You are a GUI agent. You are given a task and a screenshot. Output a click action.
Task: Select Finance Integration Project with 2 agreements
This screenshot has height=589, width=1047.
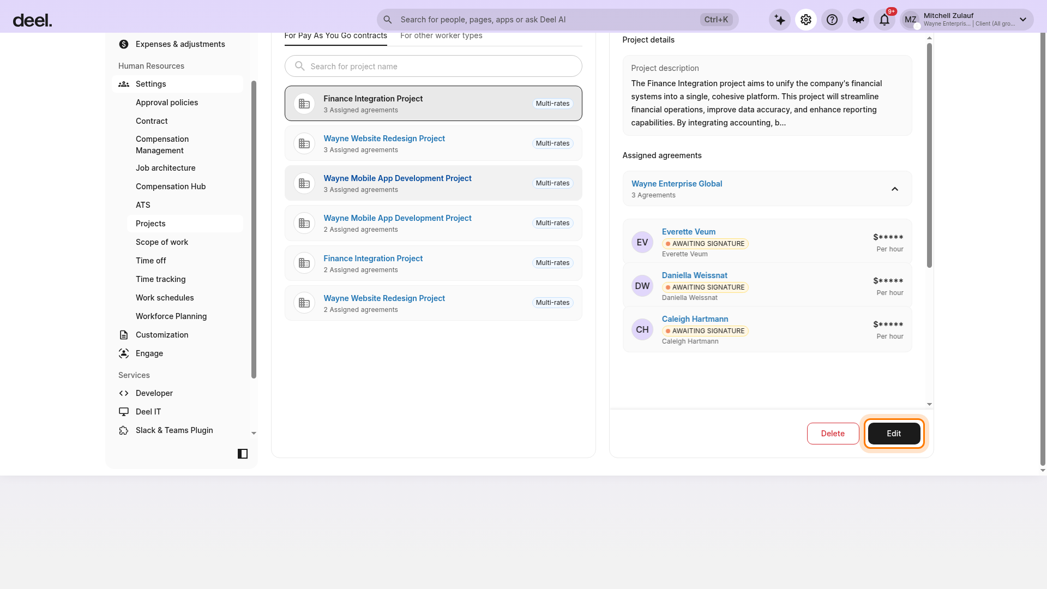[433, 263]
